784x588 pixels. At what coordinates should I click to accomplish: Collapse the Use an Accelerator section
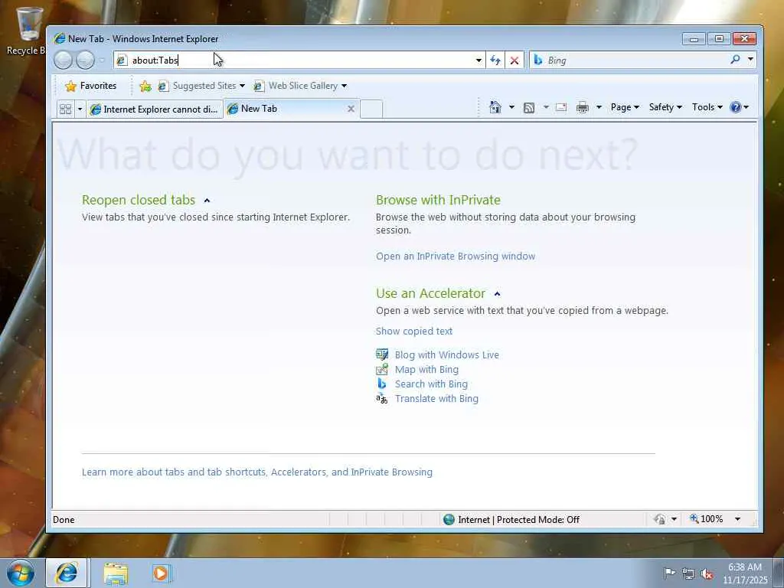pyautogui.click(x=497, y=294)
